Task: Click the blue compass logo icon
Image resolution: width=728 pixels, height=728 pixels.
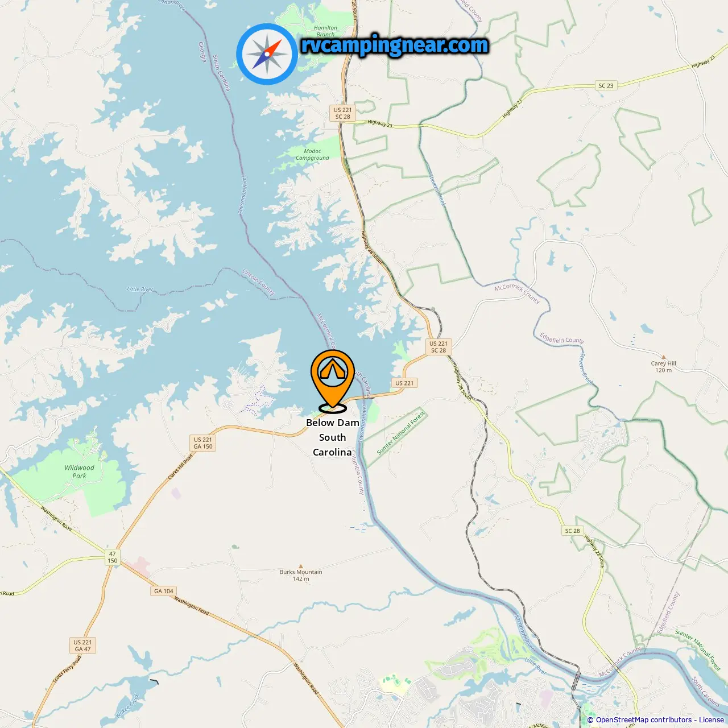Action: pos(267,54)
